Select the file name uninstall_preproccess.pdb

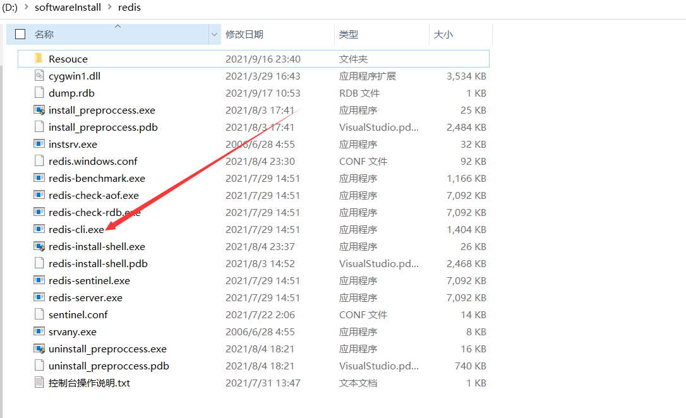click(x=109, y=366)
